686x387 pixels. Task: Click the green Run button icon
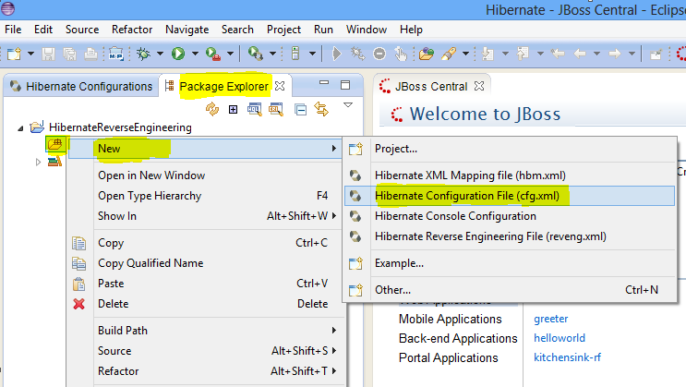tap(177, 54)
